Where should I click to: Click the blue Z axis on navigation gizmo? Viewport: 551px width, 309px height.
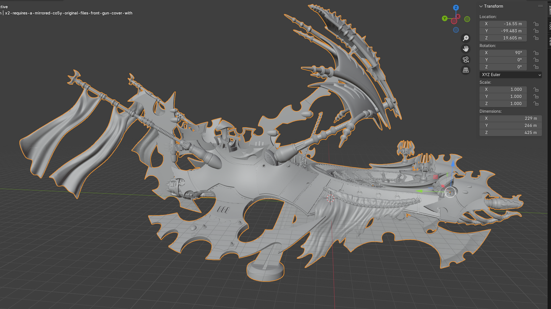point(456,8)
